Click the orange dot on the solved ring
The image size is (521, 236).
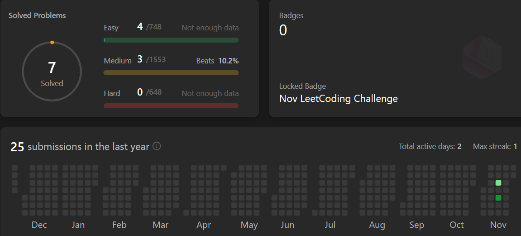pyautogui.click(x=52, y=42)
